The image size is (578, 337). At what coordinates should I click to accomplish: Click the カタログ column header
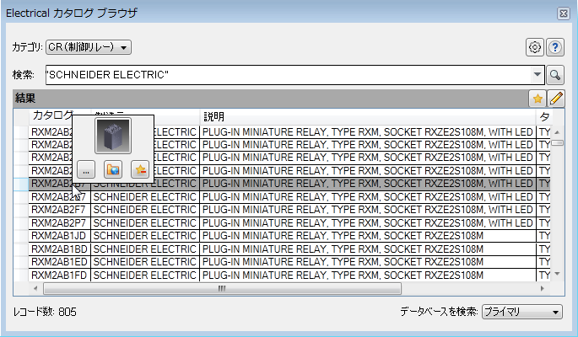tap(53, 115)
